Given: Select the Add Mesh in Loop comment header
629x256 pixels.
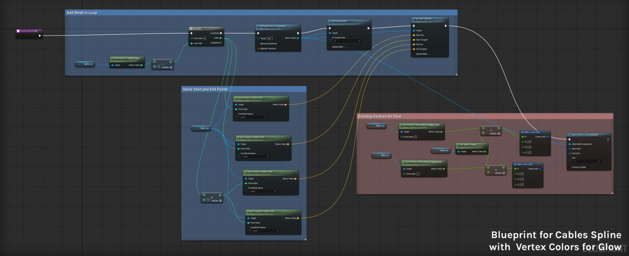Looking at the screenshot, I should pyautogui.click(x=261, y=13).
